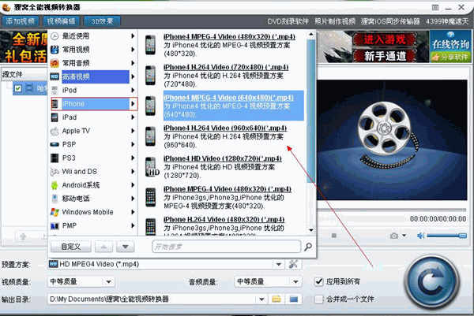Click the 开始搜索 search field
474x316 pixels.
227,247
